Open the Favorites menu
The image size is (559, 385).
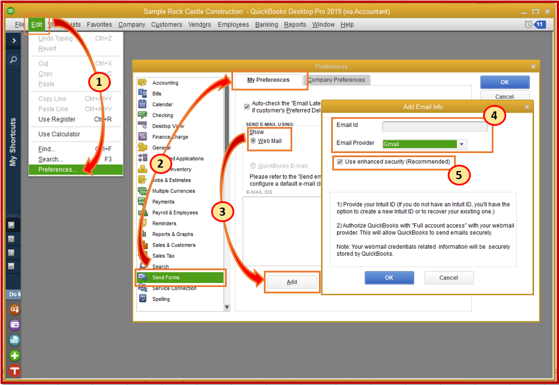[99, 24]
